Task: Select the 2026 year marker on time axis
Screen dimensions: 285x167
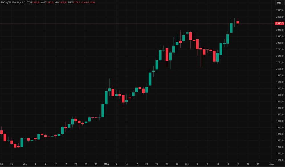Action: (106, 164)
